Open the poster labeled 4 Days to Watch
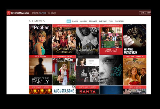Viewport: 160px width, 109px height. click(135, 90)
